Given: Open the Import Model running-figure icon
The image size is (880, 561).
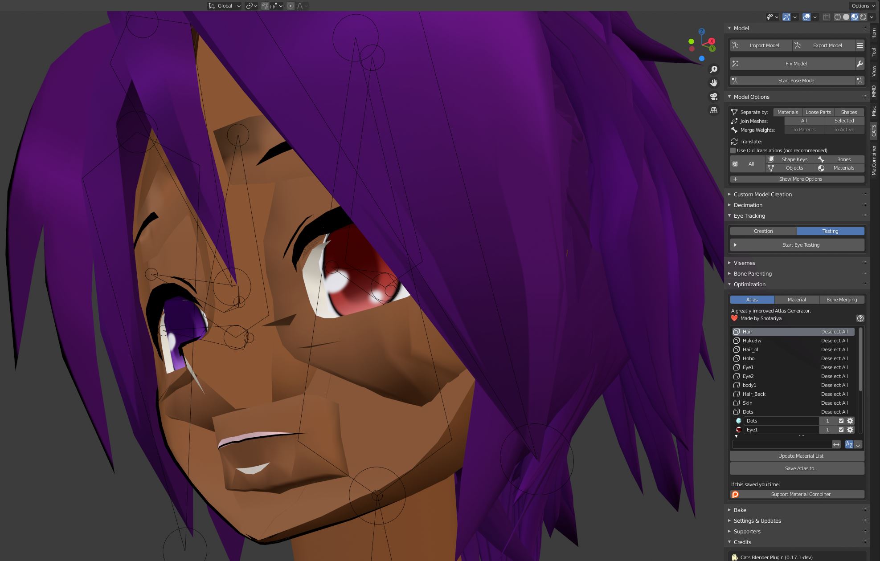Looking at the screenshot, I should pos(735,45).
